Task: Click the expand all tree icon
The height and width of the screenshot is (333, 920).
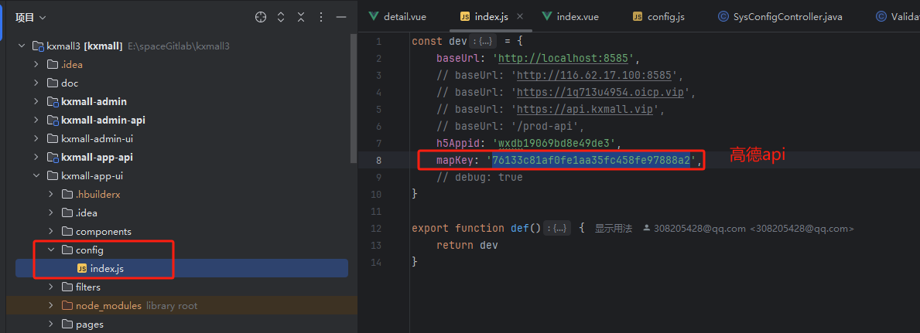Action: point(281,17)
